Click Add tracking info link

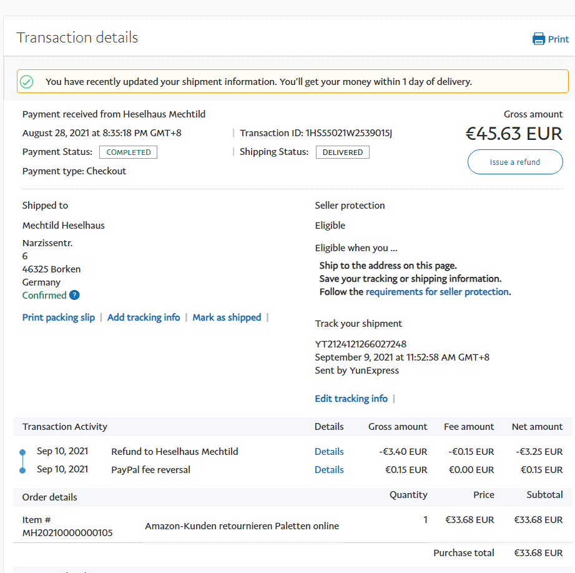coord(144,317)
